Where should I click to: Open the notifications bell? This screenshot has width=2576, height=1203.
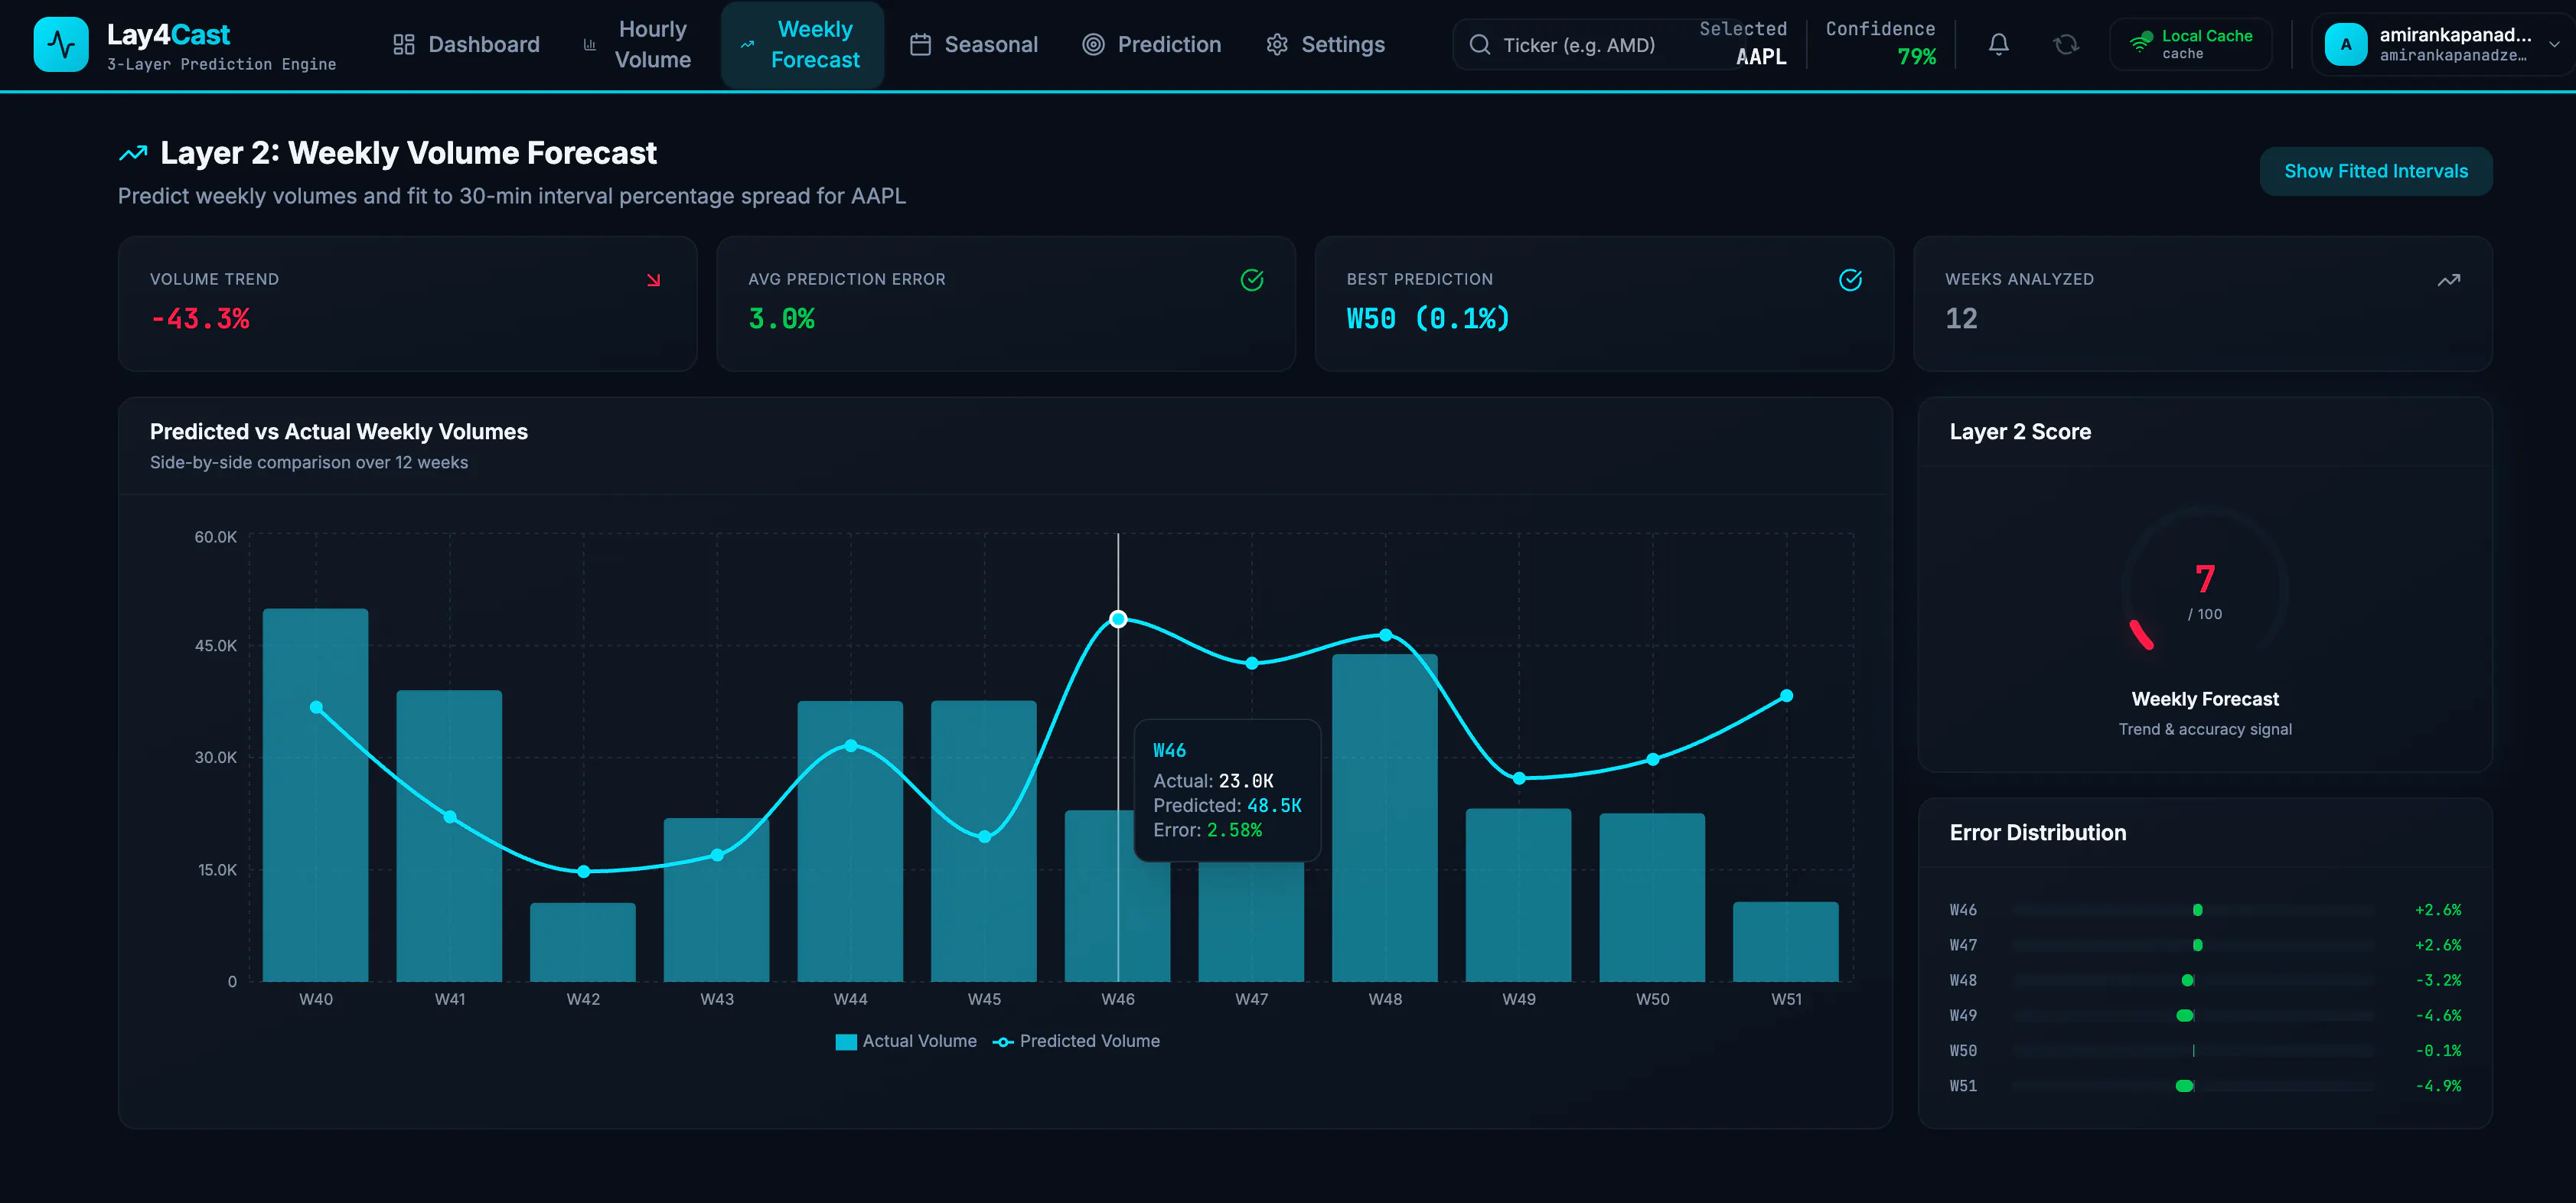(x=1998, y=45)
